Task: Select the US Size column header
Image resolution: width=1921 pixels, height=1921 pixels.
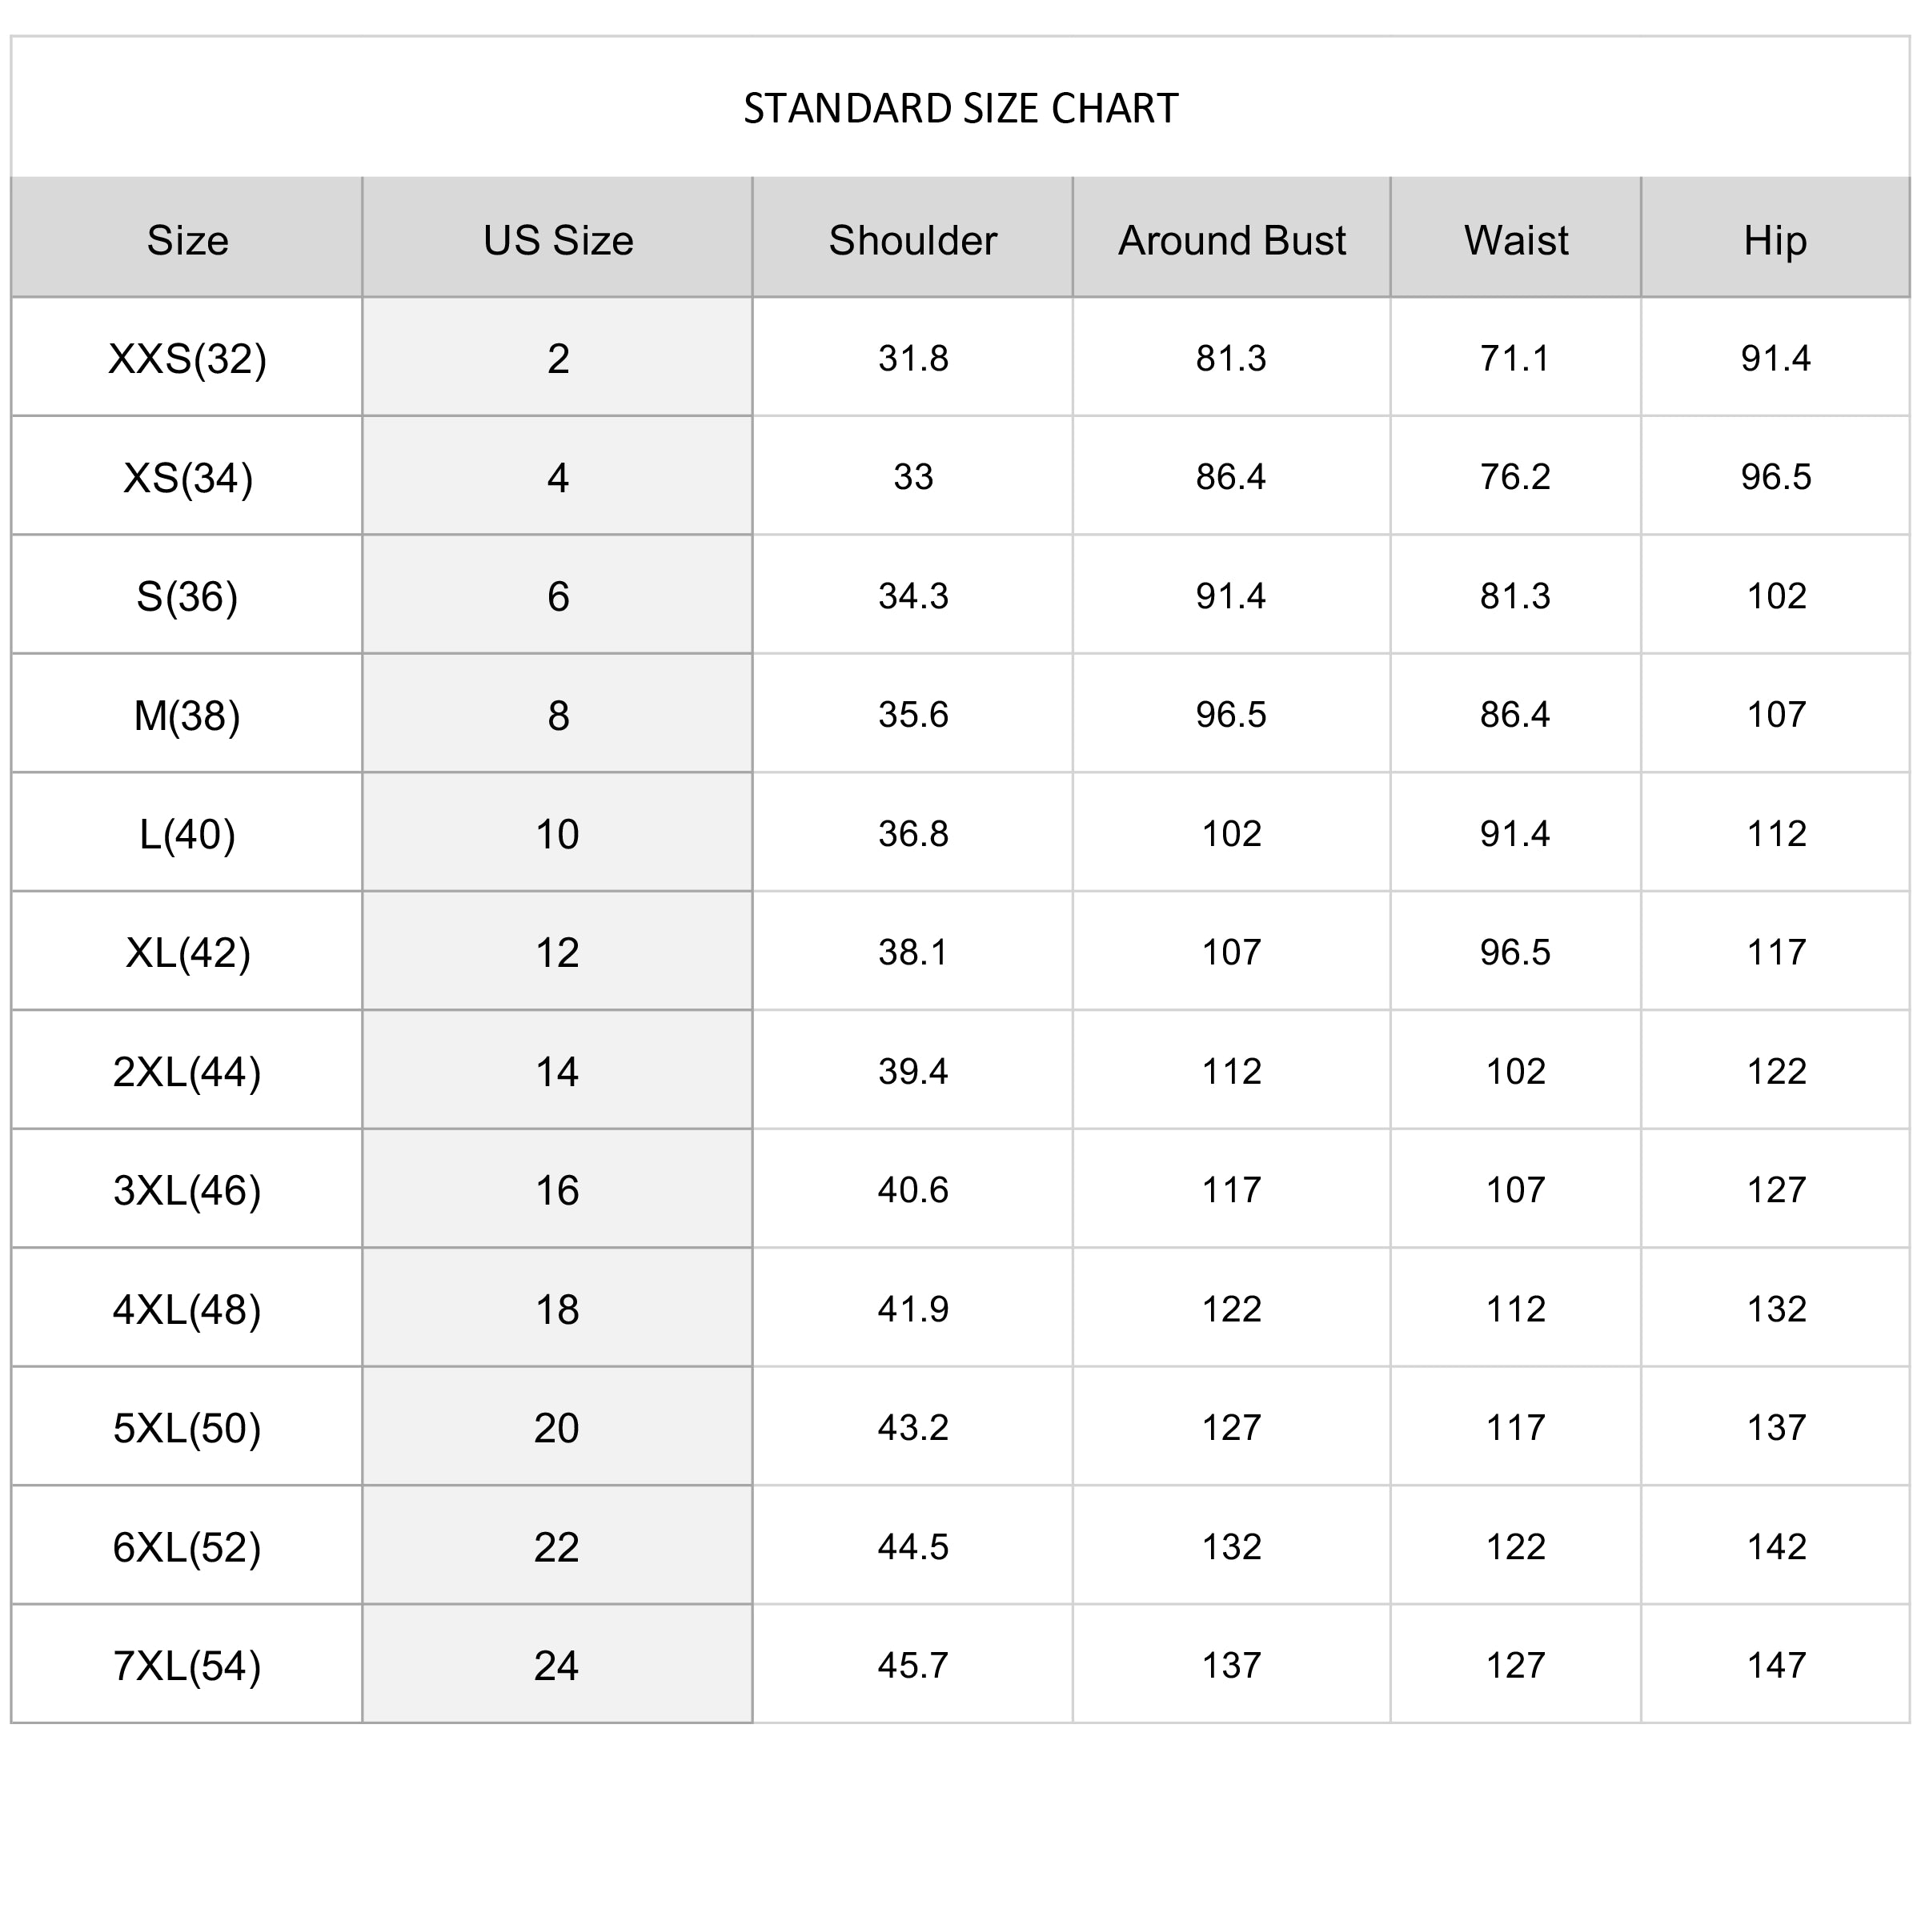Action: [558, 241]
